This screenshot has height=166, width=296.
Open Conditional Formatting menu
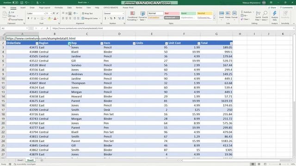coord(132,16)
